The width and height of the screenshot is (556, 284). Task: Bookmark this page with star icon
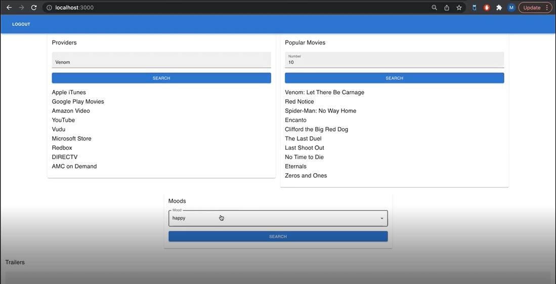[x=459, y=8]
